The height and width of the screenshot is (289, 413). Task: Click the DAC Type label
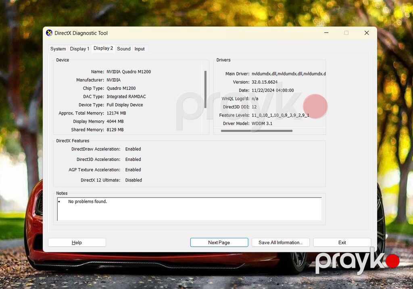[x=94, y=97]
